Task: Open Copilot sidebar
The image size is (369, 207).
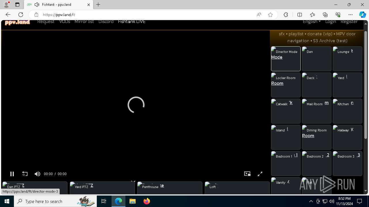Action: coord(362,15)
